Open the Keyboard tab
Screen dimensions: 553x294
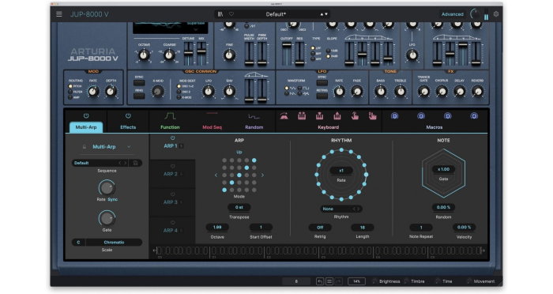point(329,127)
